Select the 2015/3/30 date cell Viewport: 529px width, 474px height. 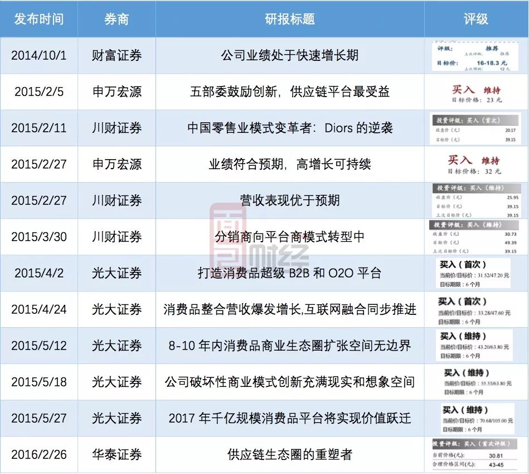[x=39, y=237]
